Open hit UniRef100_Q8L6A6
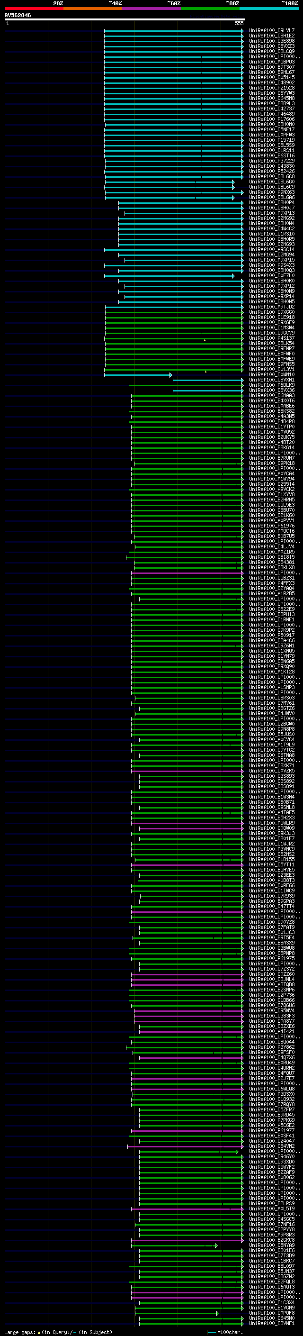 click(x=272, y=198)
